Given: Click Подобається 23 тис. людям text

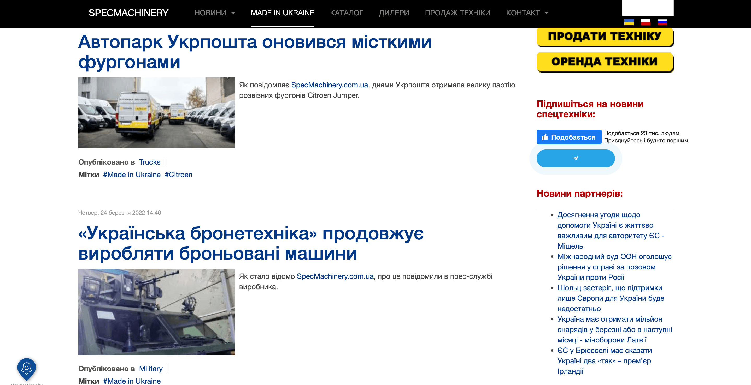Looking at the screenshot, I should (x=642, y=133).
